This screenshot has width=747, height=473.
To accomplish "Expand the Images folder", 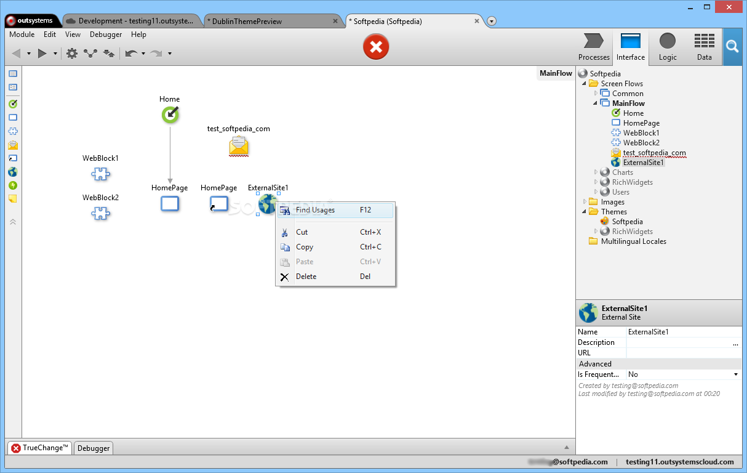I will 585,202.
